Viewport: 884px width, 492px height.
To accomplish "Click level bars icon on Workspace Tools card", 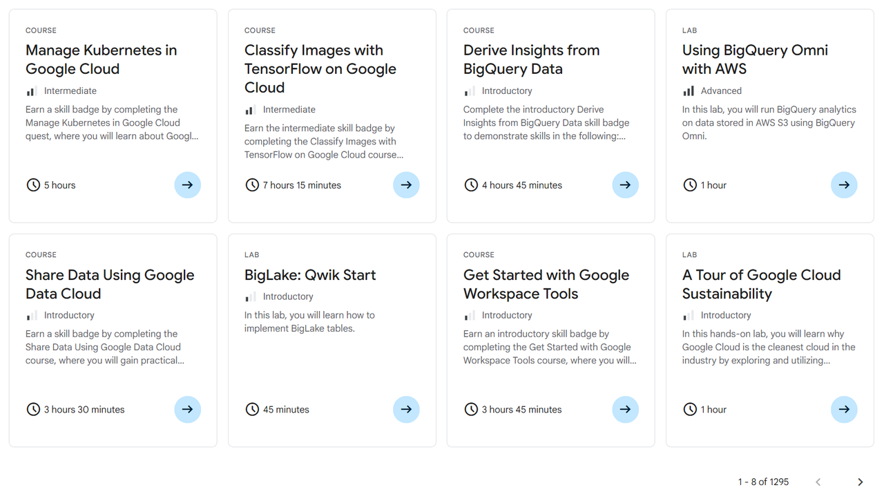I will click(x=470, y=316).
